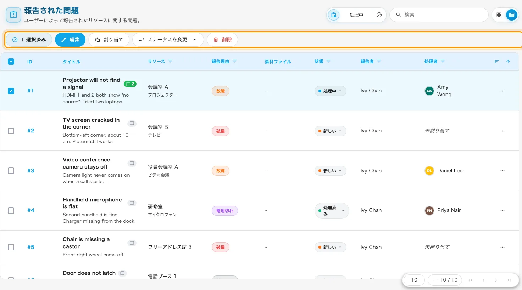Uncheck the checkbox for issue #1
The width and height of the screenshot is (522, 290).
(x=11, y=91)
